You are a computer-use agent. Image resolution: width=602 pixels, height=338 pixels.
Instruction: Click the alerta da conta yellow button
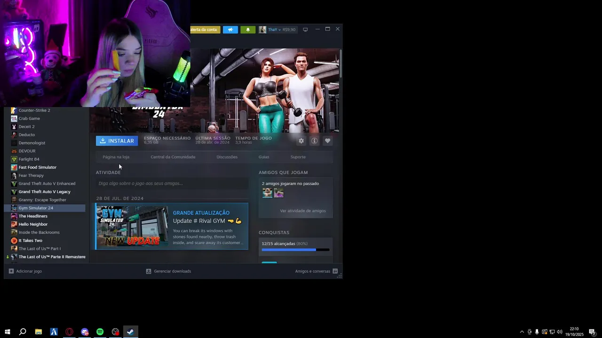pyautogui.click(x=205, y=30)
